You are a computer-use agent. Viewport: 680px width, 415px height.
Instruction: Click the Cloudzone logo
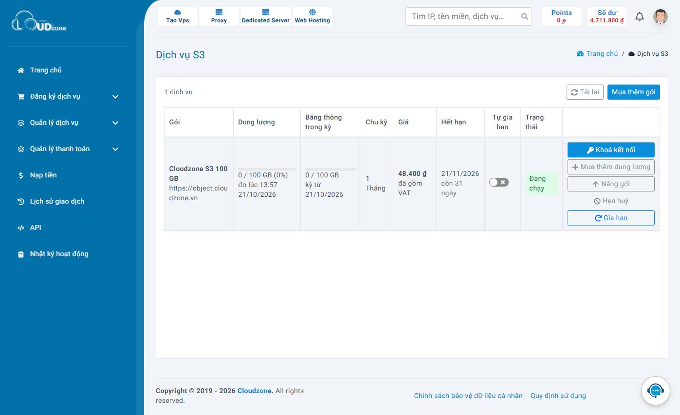[39, 21]
